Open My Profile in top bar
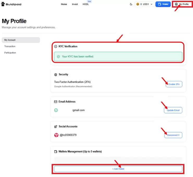Screen dimensions: 193x177 [x=182, y=4]
